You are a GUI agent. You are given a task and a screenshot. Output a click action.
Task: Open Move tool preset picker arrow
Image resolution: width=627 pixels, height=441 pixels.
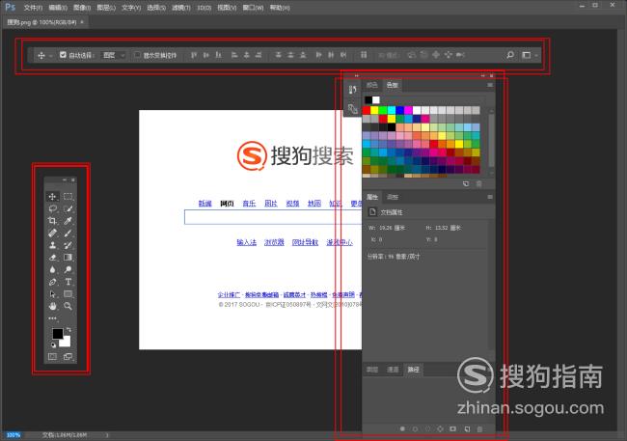tap(51, 56)
